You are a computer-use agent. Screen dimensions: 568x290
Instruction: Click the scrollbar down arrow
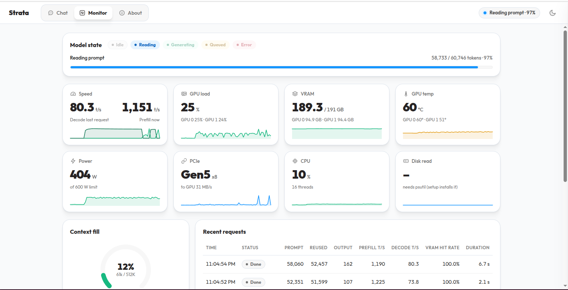[x=565, y=286]
